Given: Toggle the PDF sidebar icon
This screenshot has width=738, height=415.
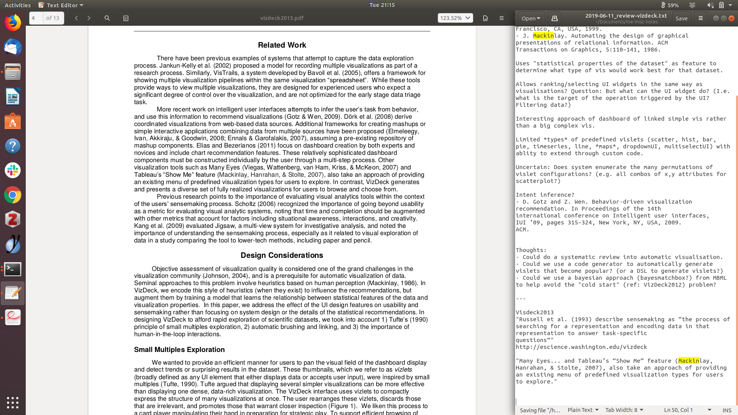Looking at the screenshot, I should pyautogui.click(x=126, y=18).
